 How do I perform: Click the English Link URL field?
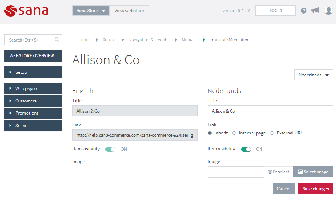[x=135, y=135]
